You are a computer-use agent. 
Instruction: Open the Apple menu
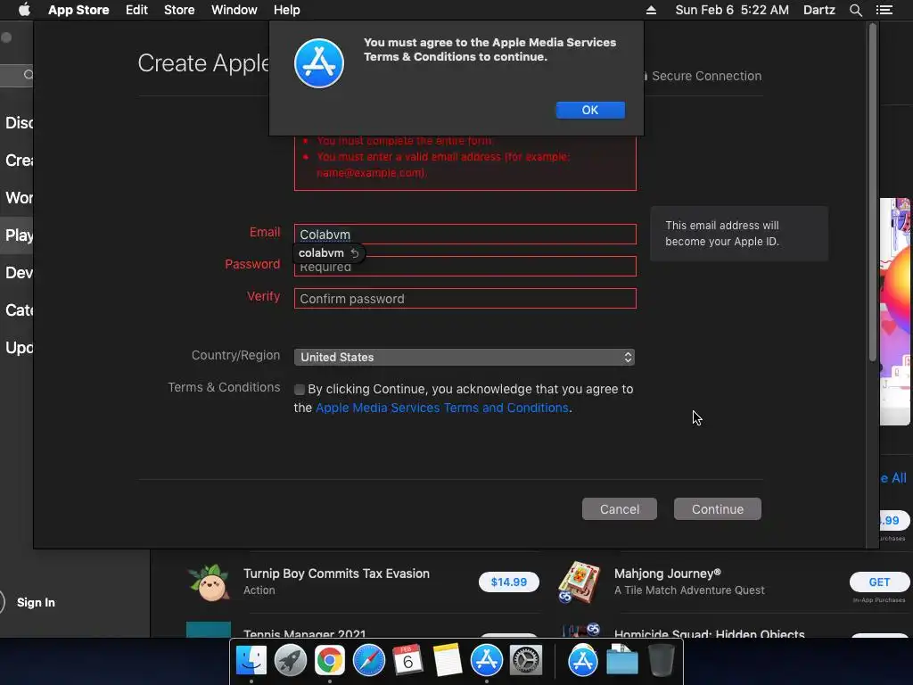pos(24,10)
